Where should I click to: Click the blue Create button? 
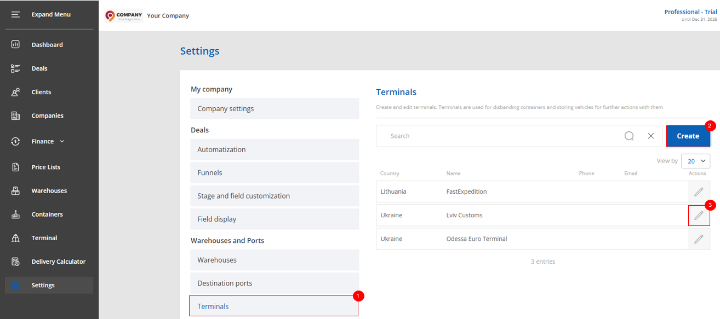tap(688, 136)
